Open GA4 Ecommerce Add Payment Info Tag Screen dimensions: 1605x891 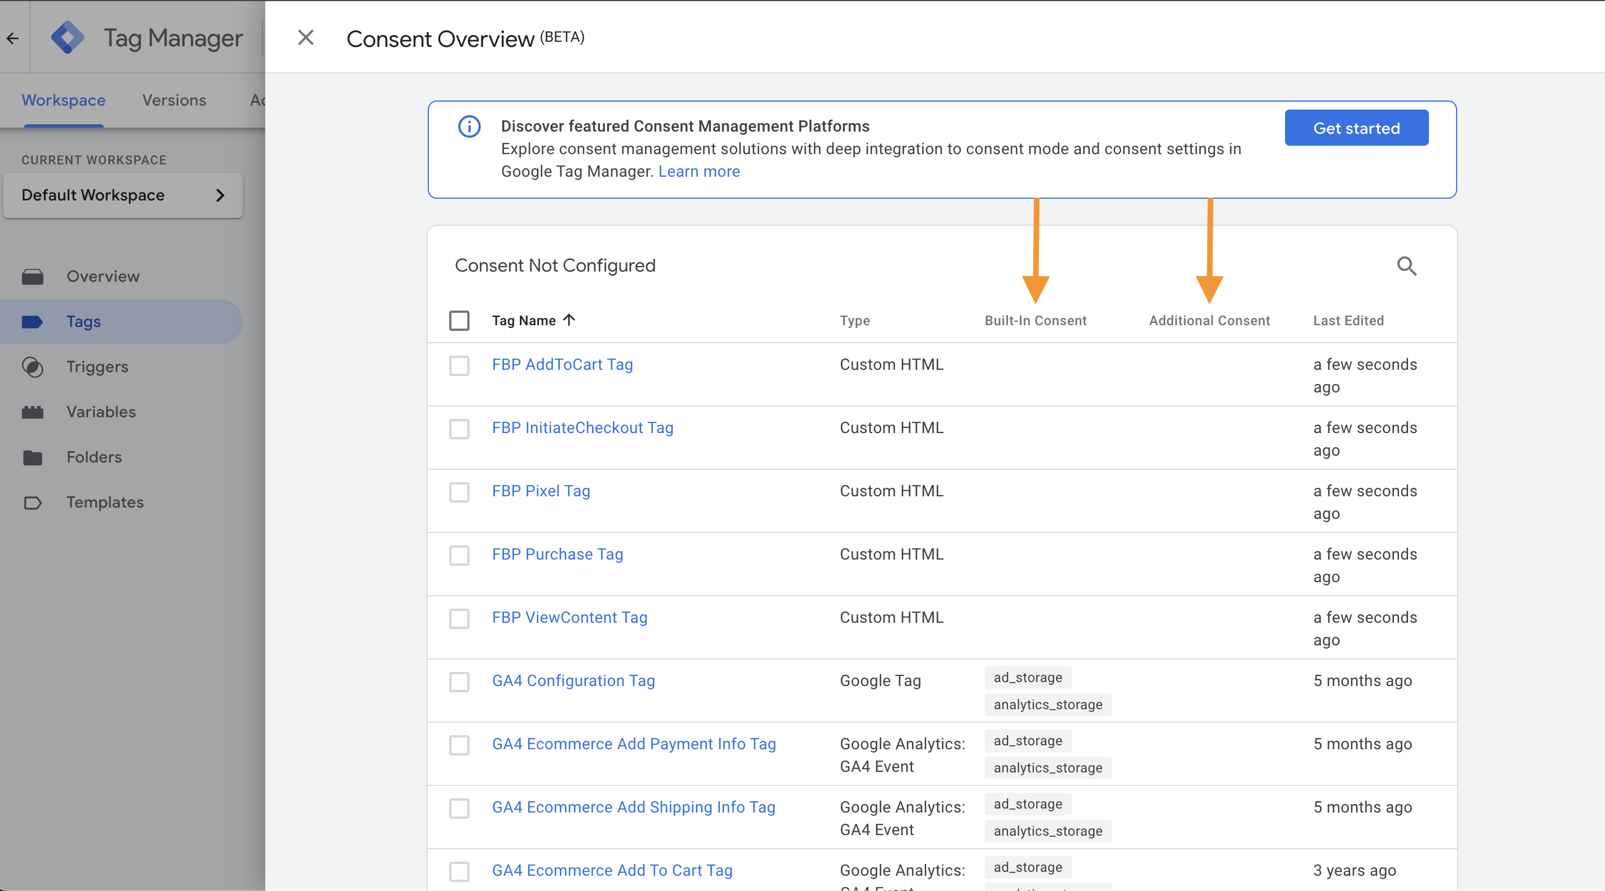634,744
